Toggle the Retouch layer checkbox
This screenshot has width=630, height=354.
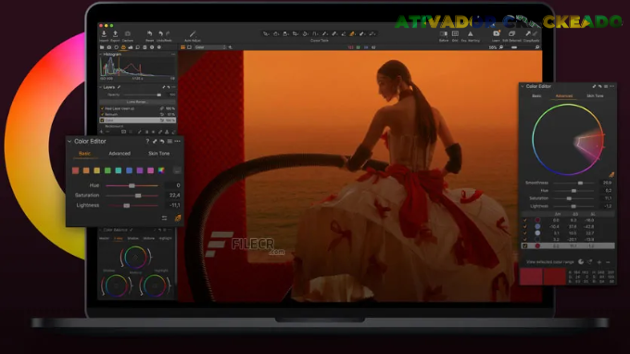point(102,114)
